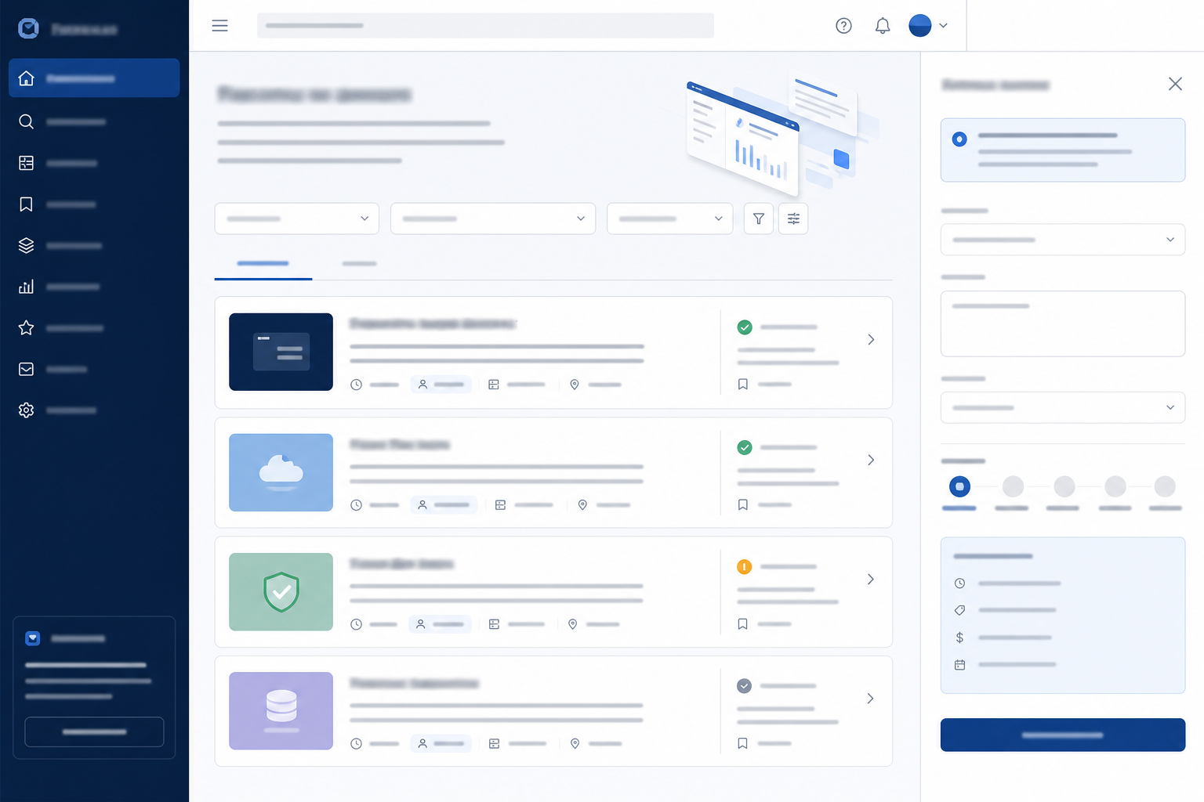This screenshot has width=1204, height=802.
Task: Focus the search field in the top bar
Action: click(485, 26)
